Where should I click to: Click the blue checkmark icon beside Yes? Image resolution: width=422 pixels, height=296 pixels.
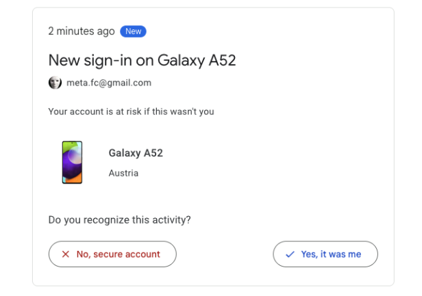click(290, 254)
